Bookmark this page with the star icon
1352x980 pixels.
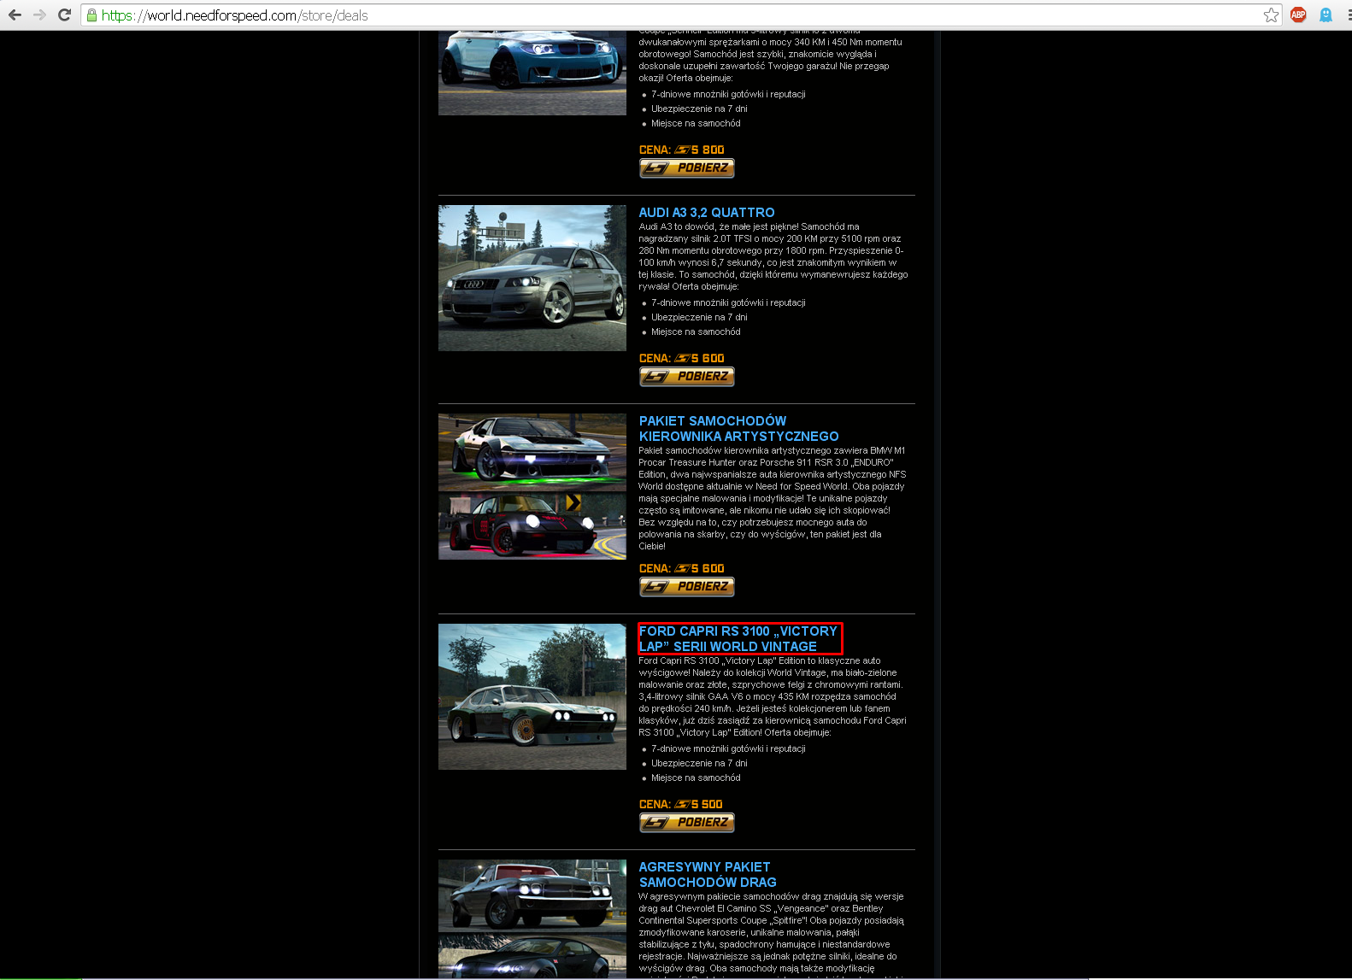[x=1272, y=15]
